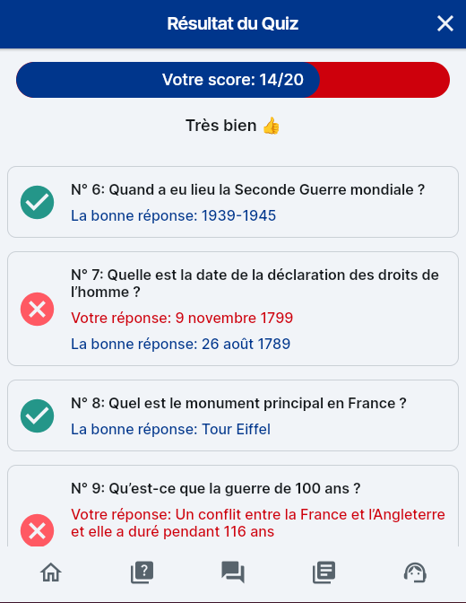Click the red cross icon for question 9

click(x=38, y=530)
